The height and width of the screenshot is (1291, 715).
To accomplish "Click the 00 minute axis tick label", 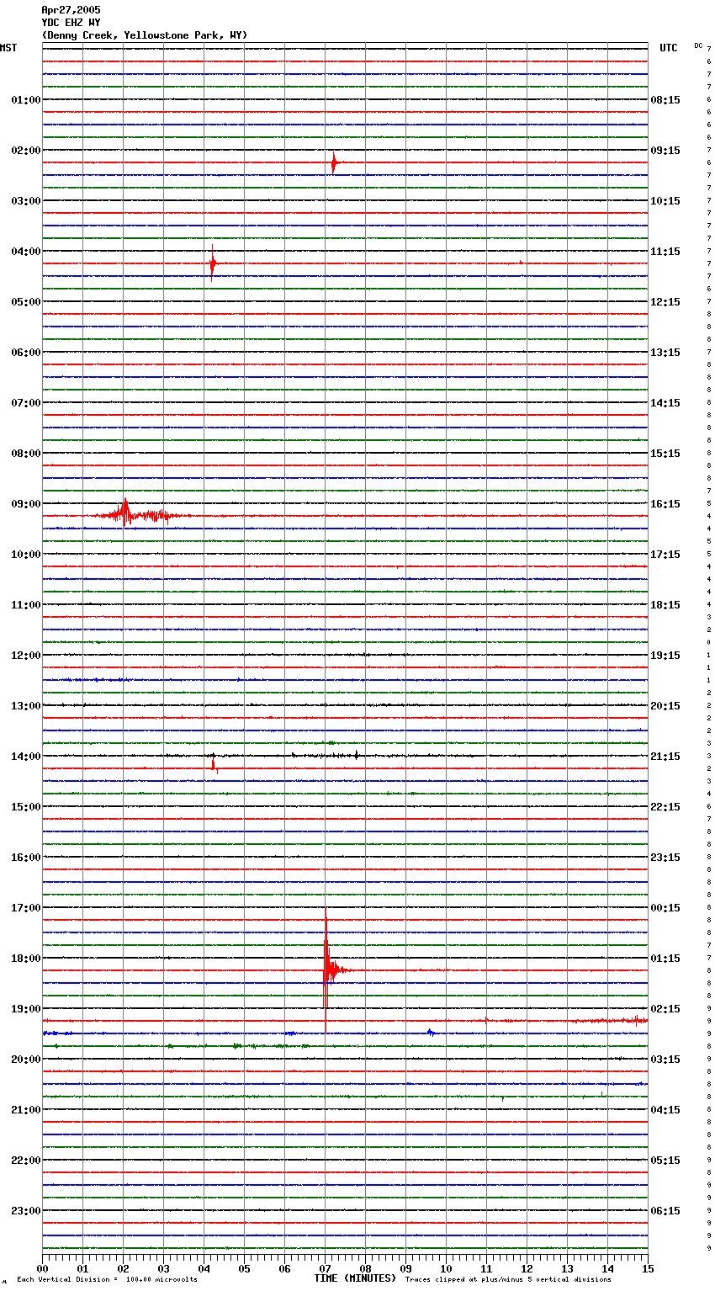I will (x=42, y=1268).
